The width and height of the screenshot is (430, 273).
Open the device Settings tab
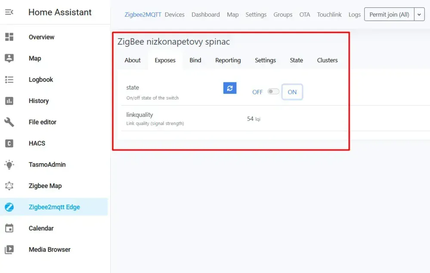(265, 60)
